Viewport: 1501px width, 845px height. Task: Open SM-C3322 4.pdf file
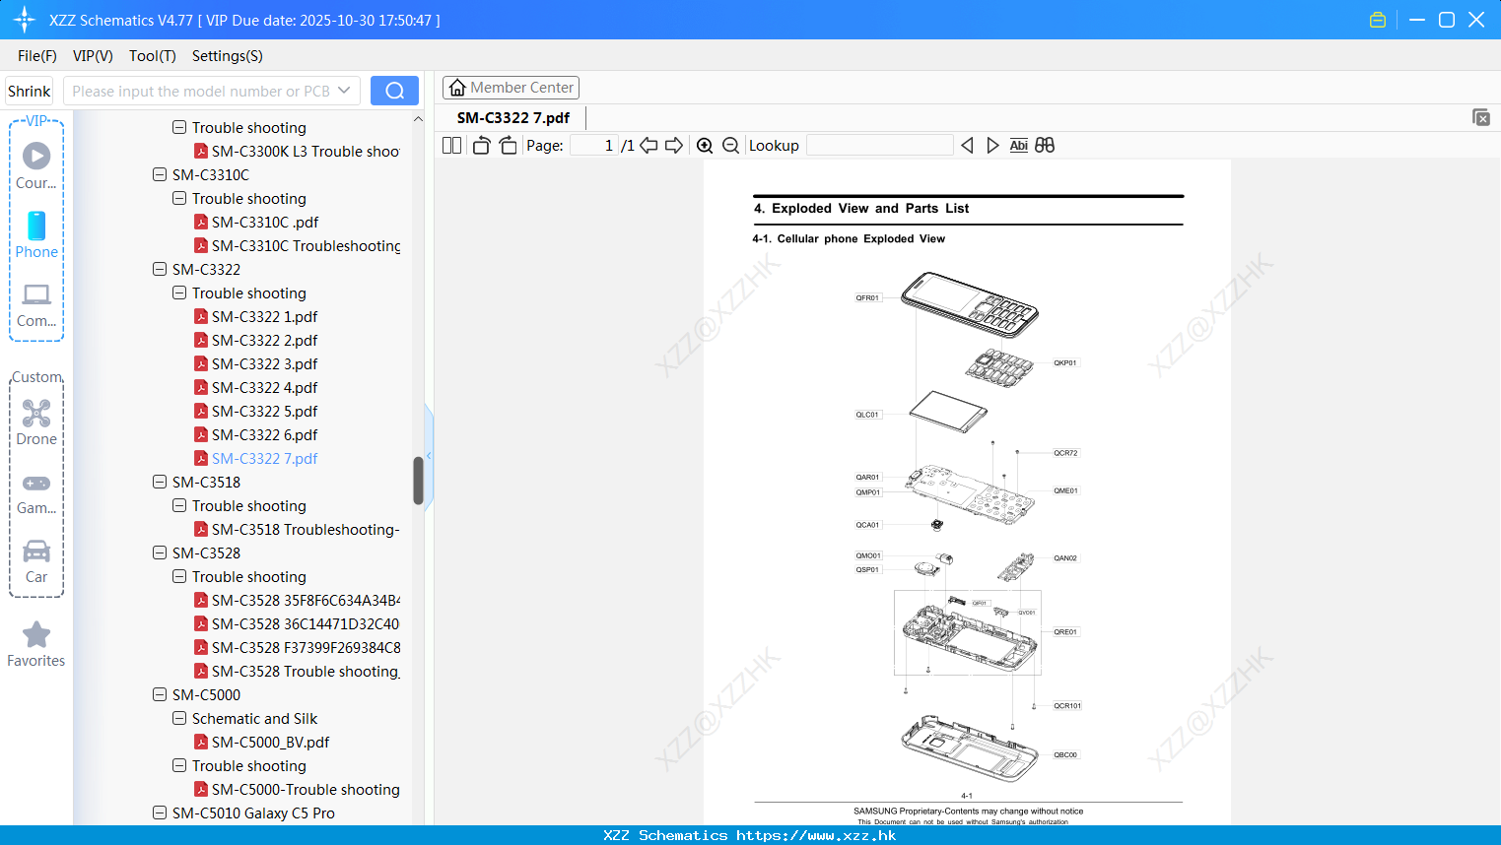click(x=264, y=388)
